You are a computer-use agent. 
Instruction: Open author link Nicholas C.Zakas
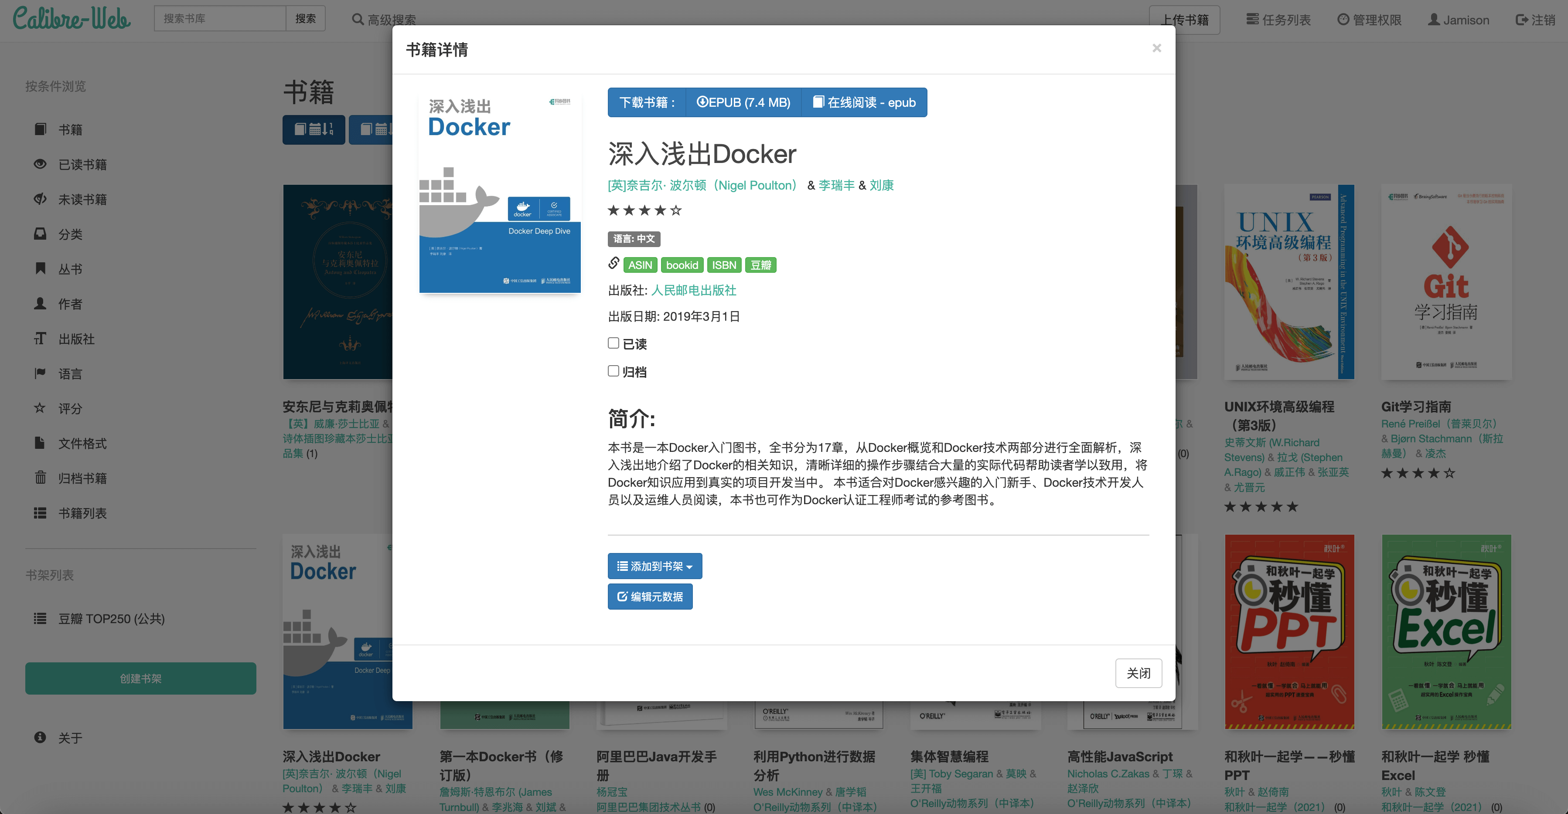[1108, 773]
